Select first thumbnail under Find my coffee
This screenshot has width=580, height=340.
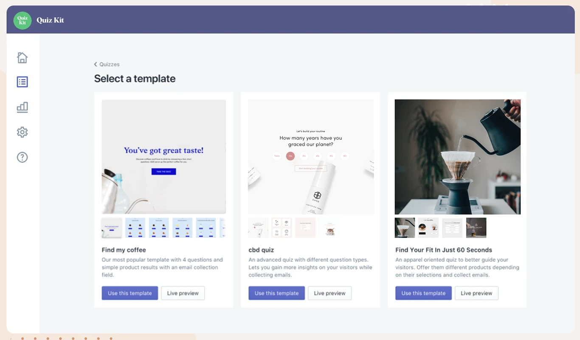pyautogui.click(x=112, y=228)
